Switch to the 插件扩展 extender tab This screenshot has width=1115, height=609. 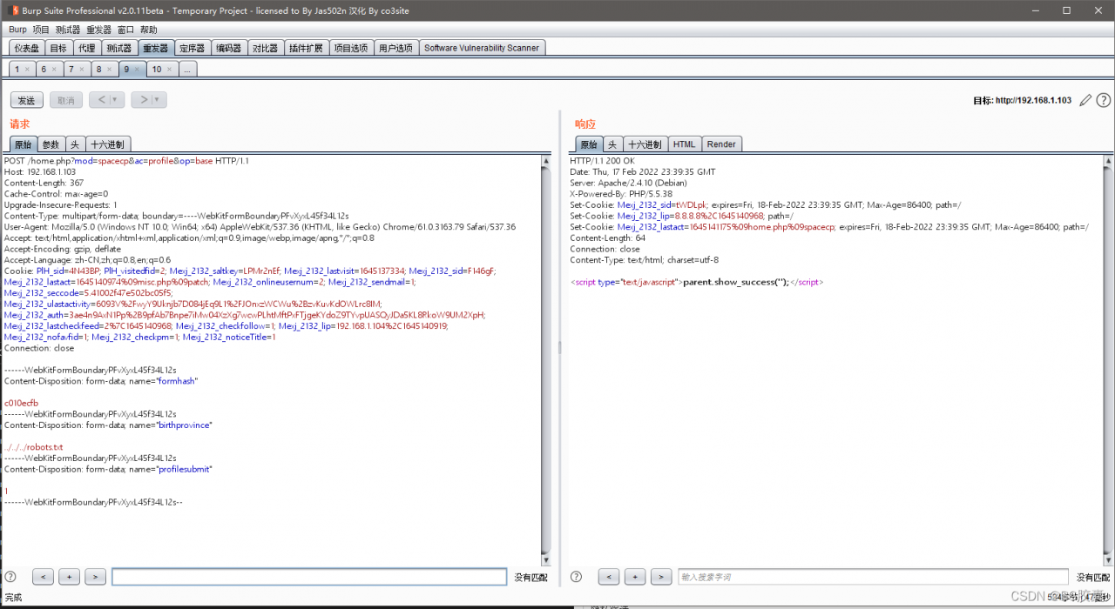307,48
